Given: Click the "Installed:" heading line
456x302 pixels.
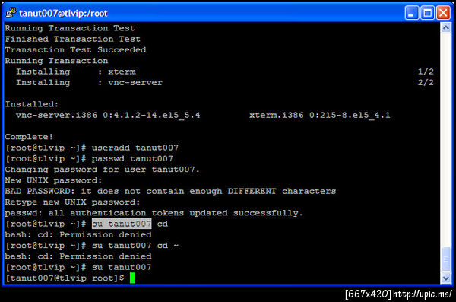Looking at the screenshot, I should [x=32, y=104].
